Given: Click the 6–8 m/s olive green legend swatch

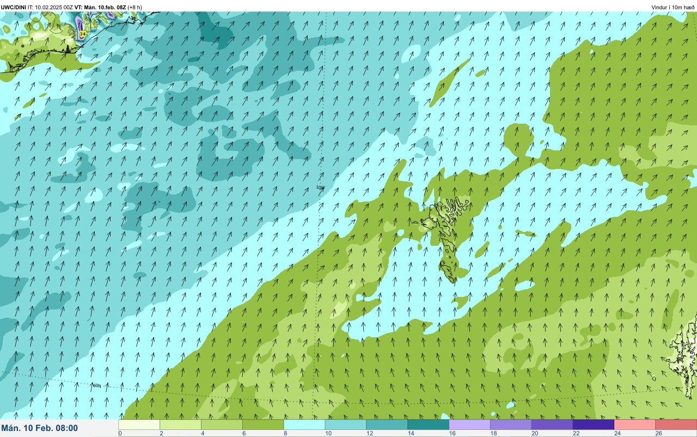Looking at the screenshot, I should point(264,425).
